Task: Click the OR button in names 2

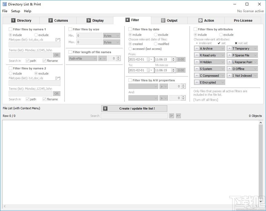Action: [57, 94]
